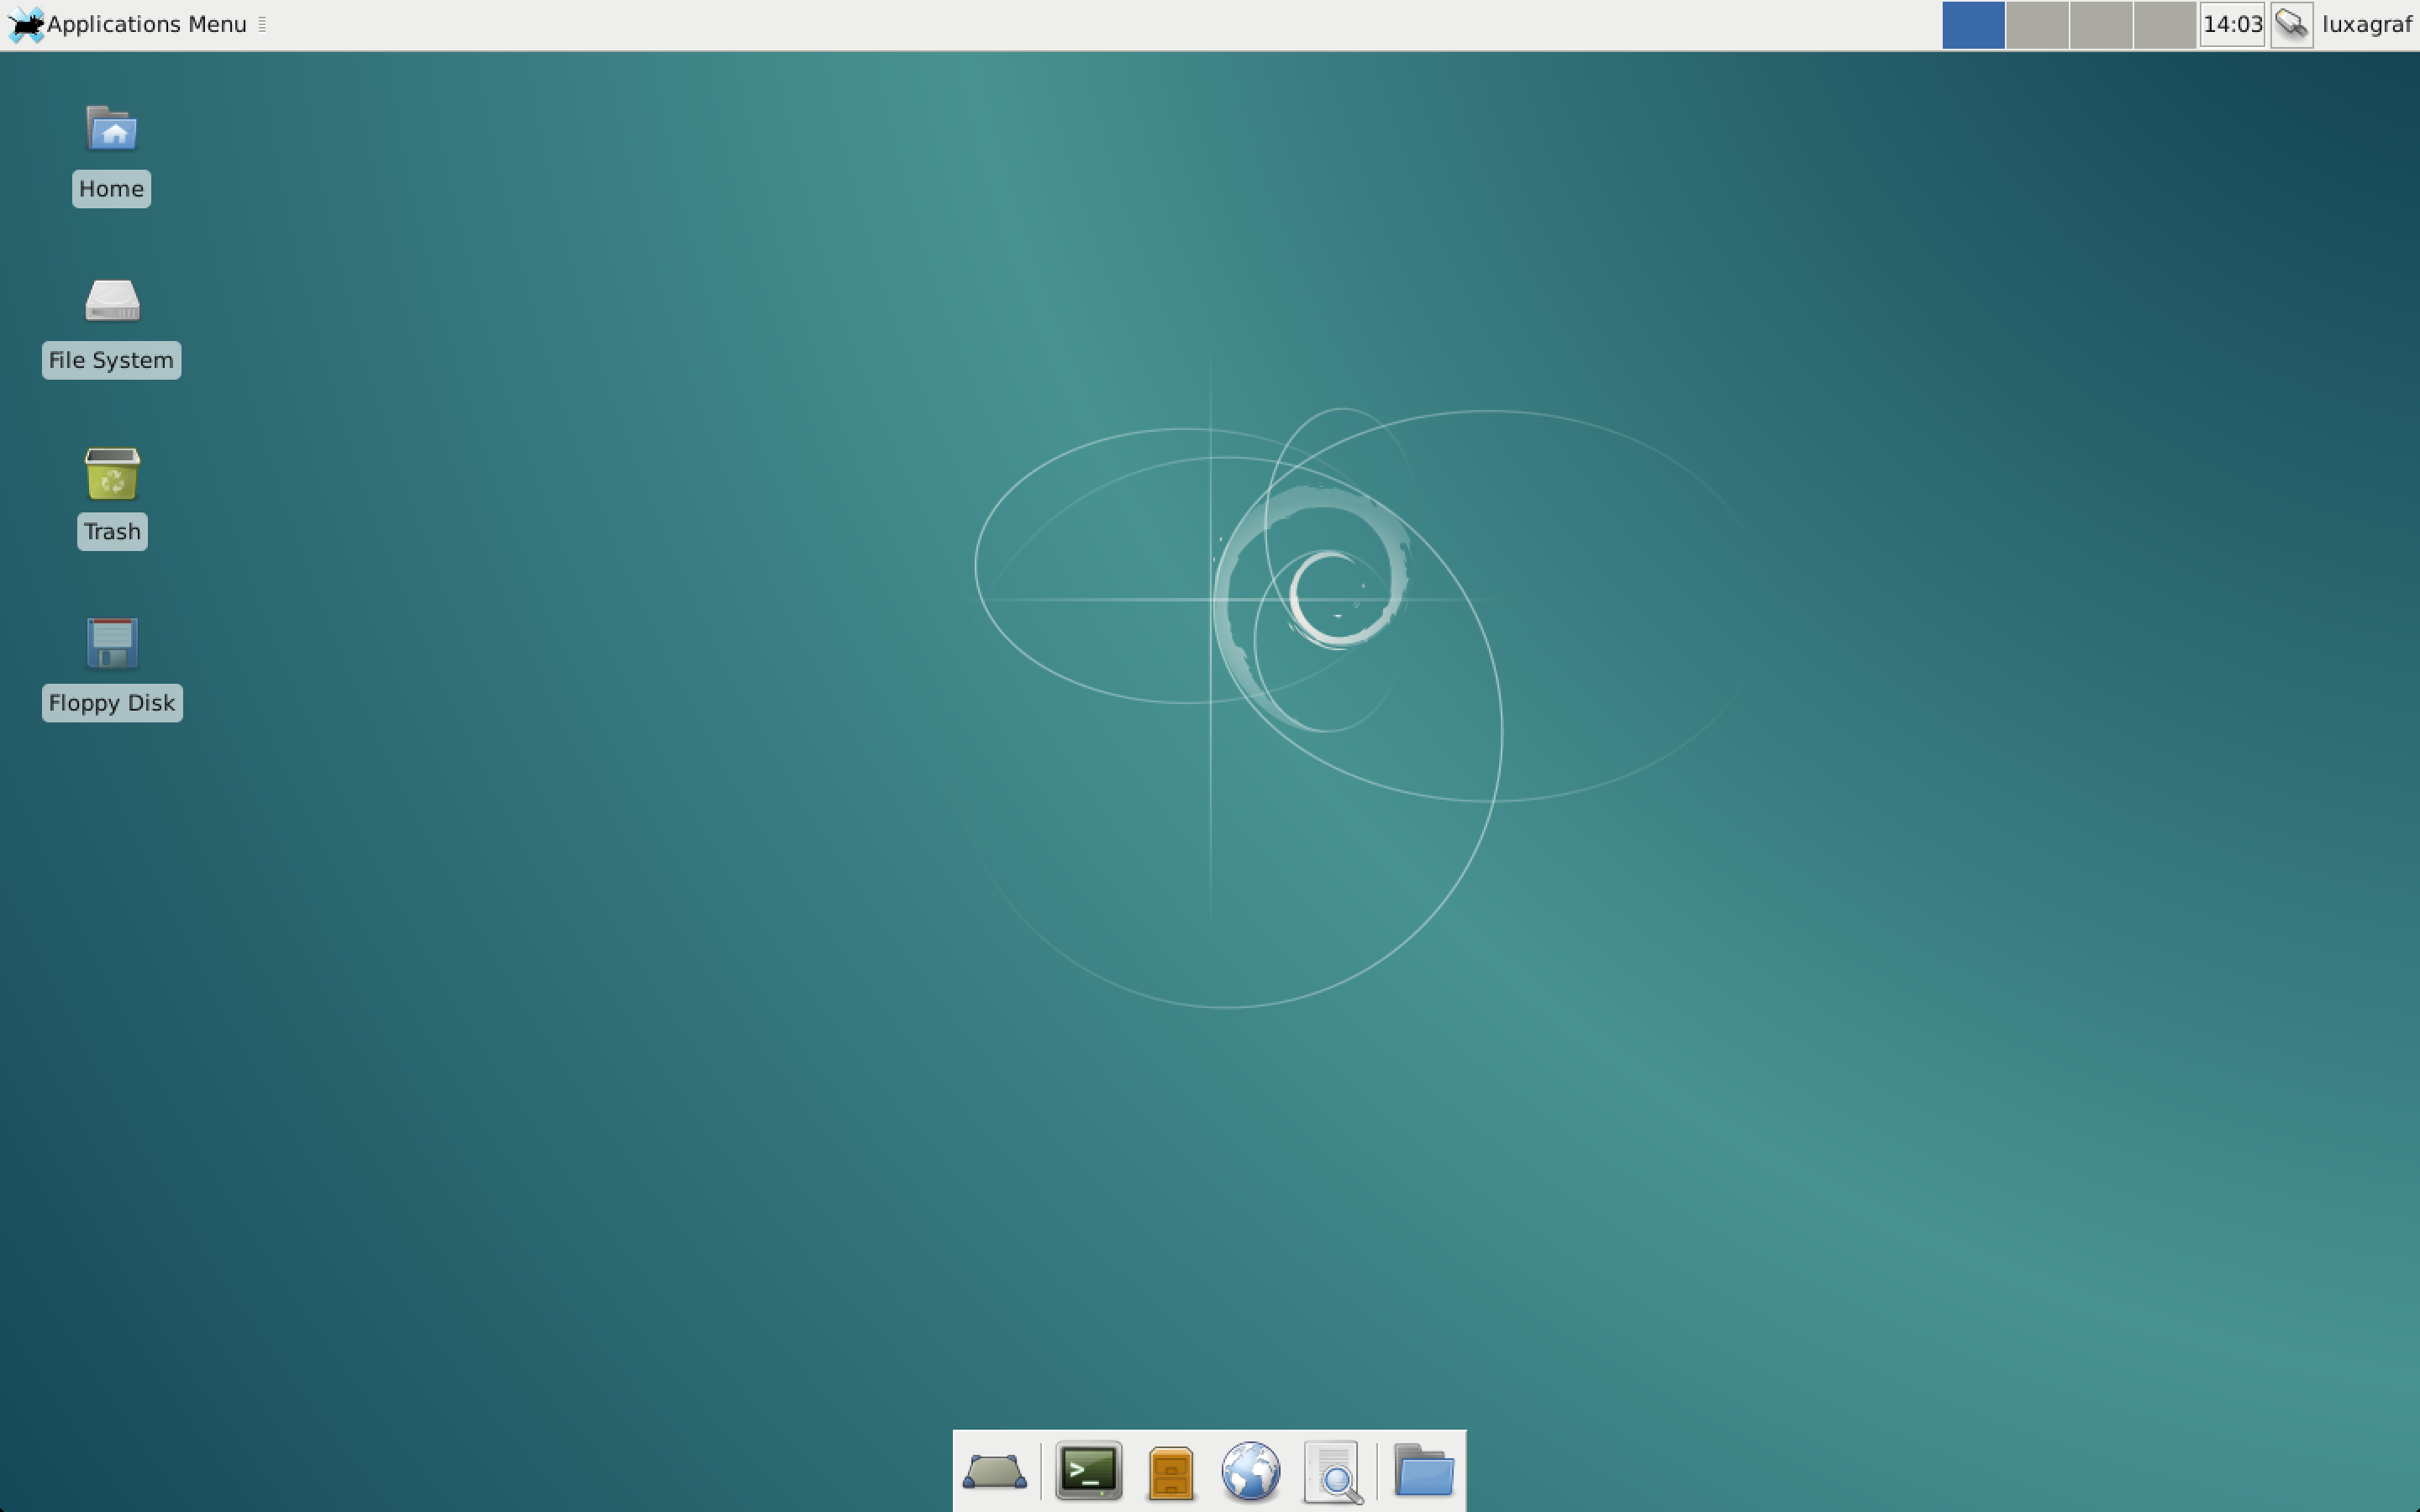
Task: Select the magnifier/search tool in dock
Action: (1336, 1468)
